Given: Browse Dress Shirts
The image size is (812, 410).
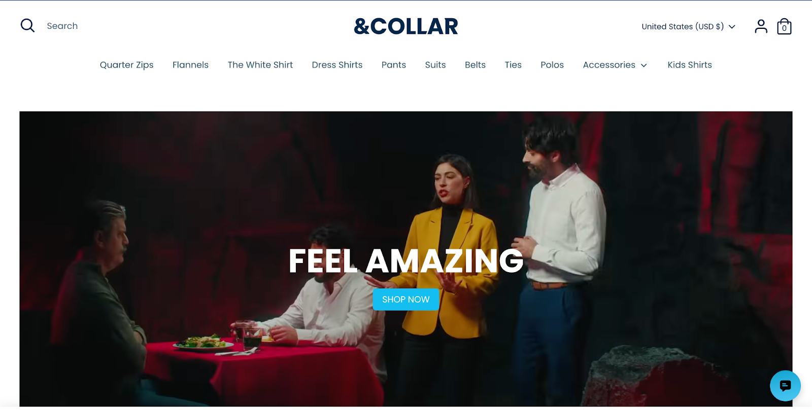Looking at the screenshot, I should click(x=337, y=65).
